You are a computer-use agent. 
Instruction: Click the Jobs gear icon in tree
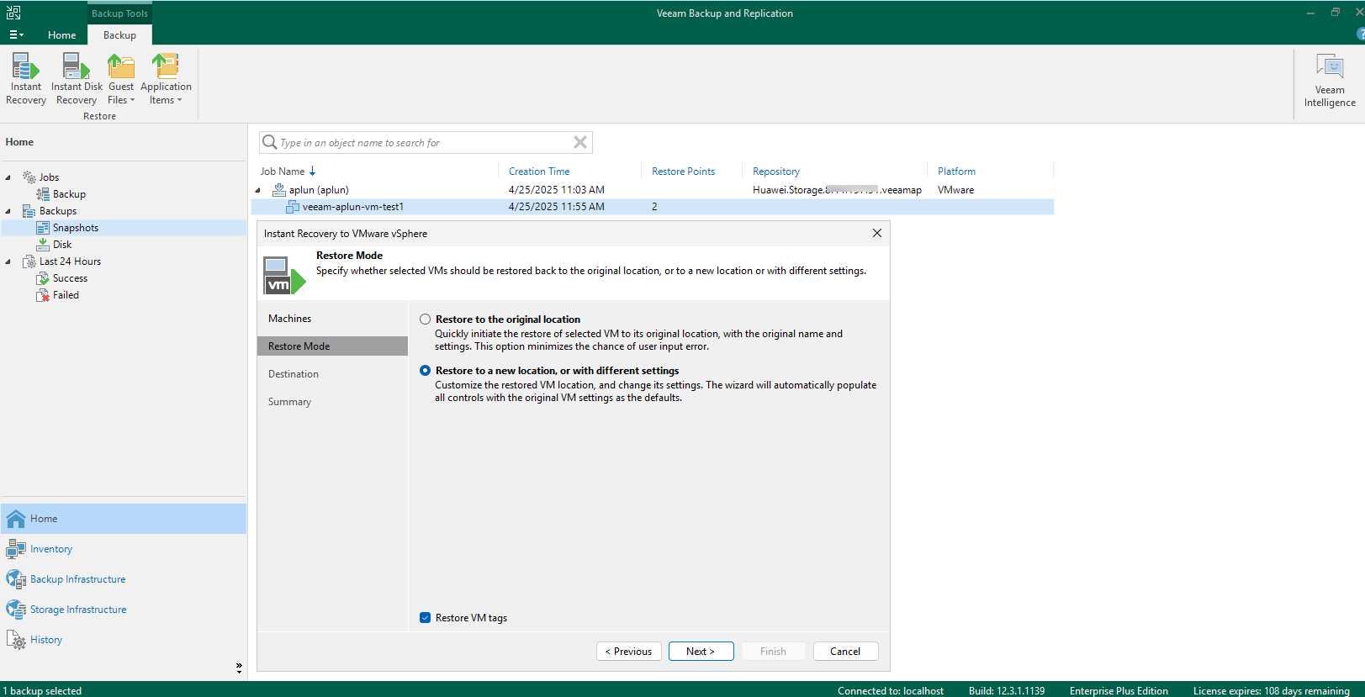tap(29, 177)
